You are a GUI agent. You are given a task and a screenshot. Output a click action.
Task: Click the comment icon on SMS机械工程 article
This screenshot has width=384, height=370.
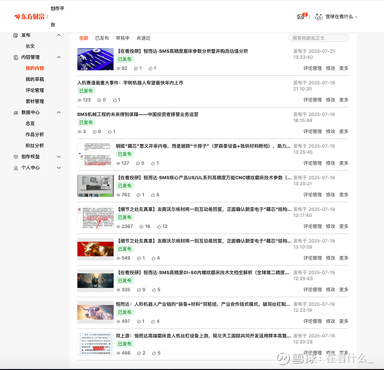(x=94, y=132)
